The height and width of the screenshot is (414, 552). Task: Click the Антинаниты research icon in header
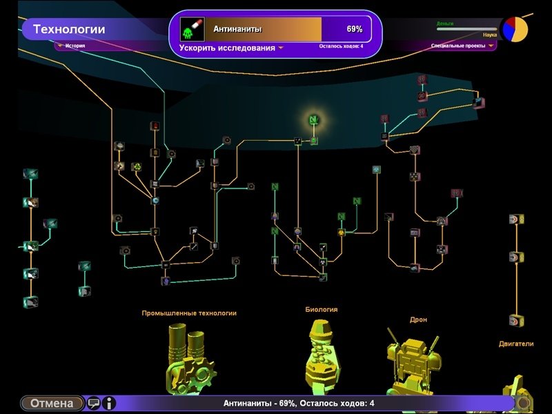tap(189, 30)
